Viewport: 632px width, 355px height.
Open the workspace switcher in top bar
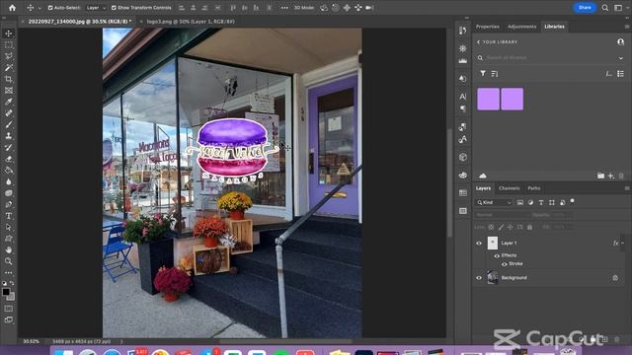[619, 8]
